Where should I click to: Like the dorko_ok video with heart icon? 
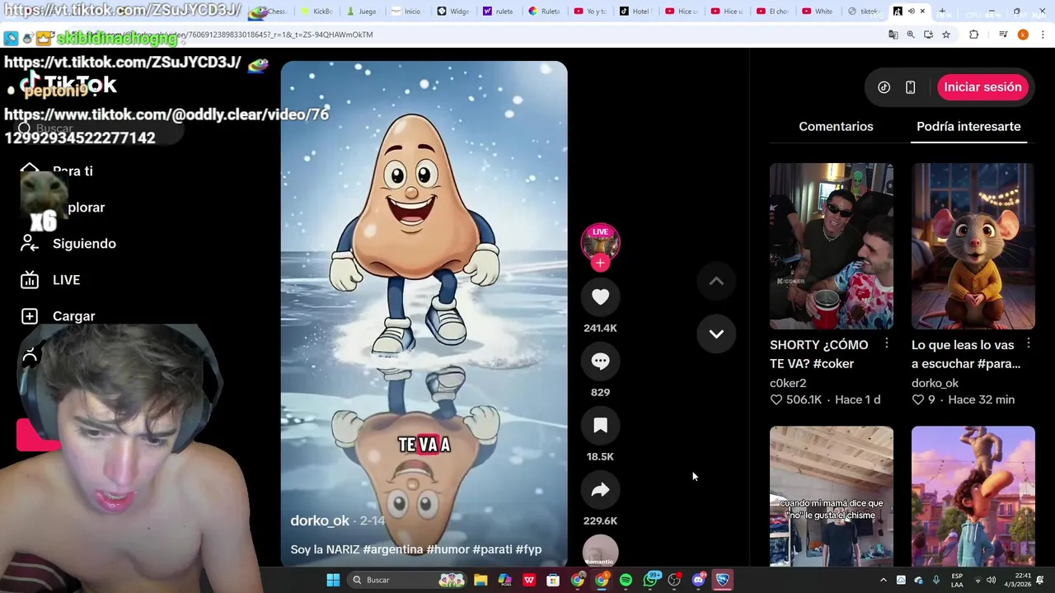click(x=600, y=296)
